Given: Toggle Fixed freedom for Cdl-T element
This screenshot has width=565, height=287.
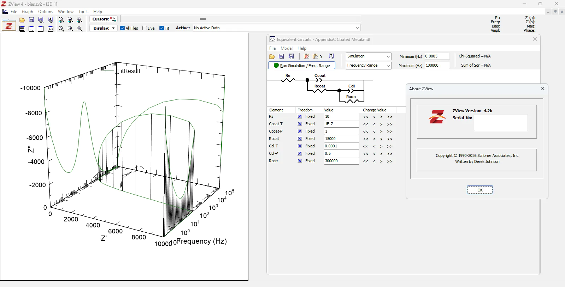Looking at the screenshot, I should (300, 146).
